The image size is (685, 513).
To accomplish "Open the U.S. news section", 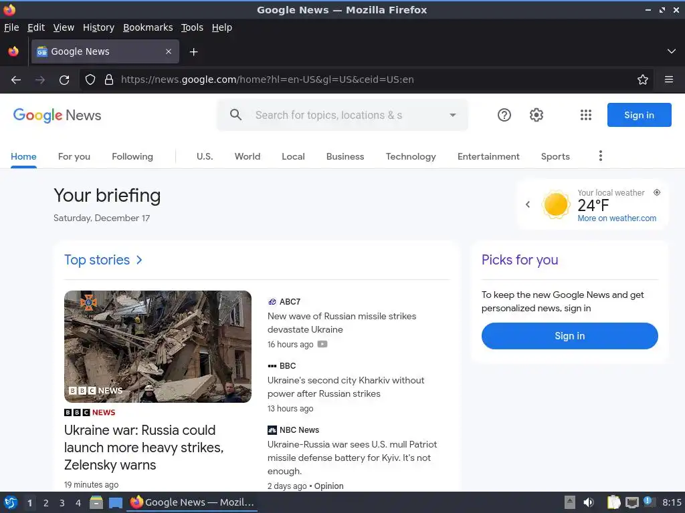I will click(x=205, y=156).
